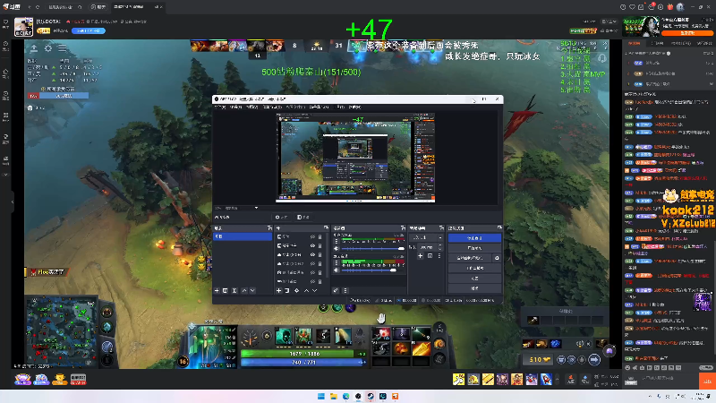This screenshot has width=716, height=403.
Task: Open the first menu in OBS menu bar
Action: 220,107
